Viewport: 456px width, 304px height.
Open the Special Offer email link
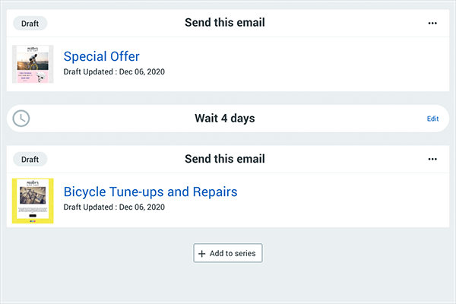101,56
